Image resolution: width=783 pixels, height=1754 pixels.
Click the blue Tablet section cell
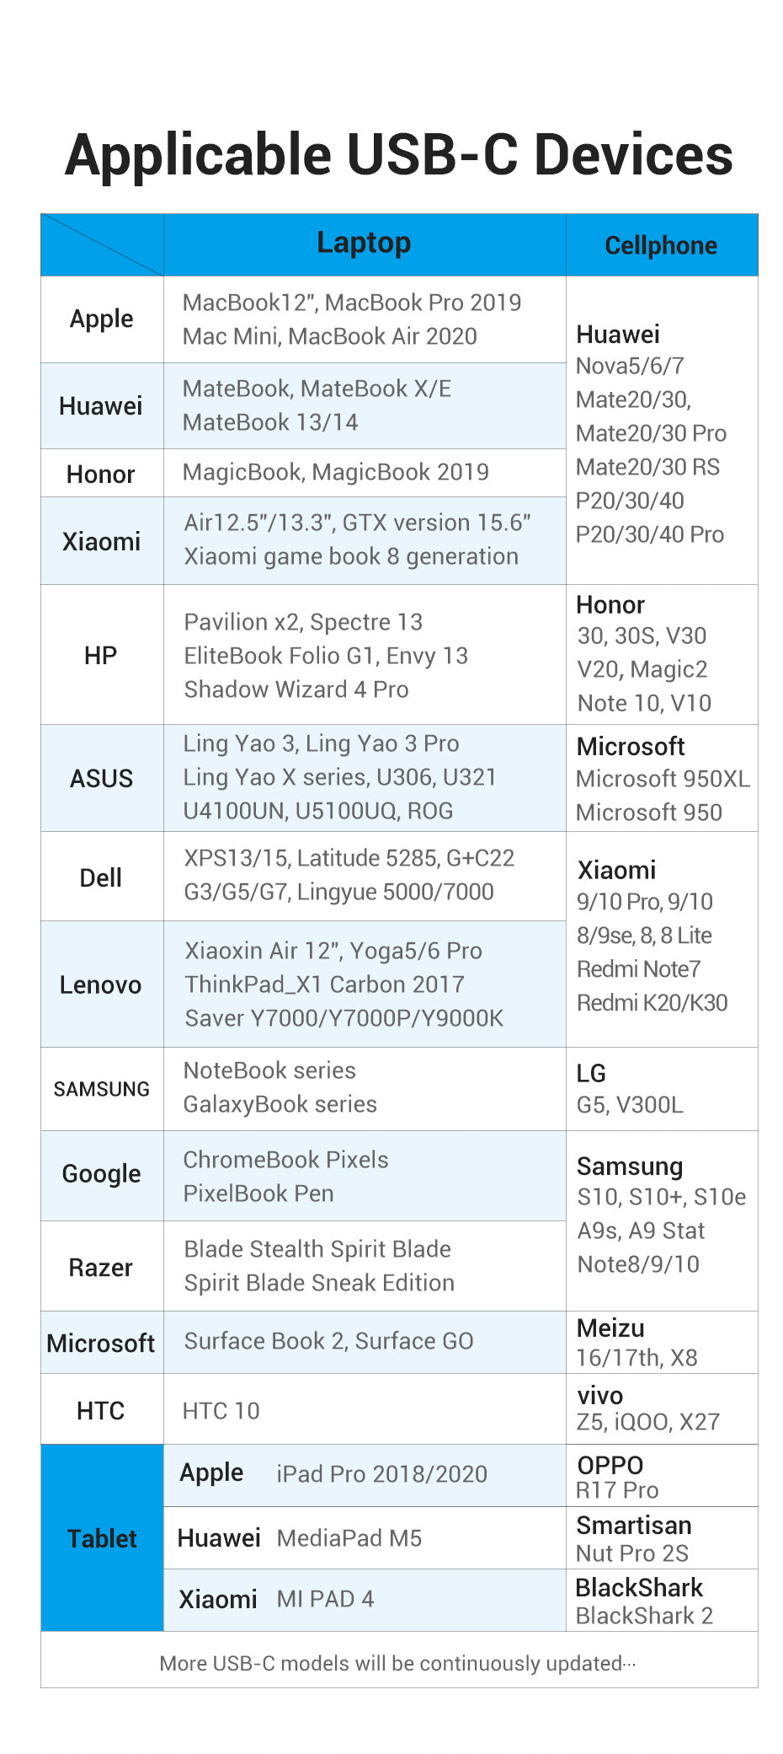tap(102, 1538)
